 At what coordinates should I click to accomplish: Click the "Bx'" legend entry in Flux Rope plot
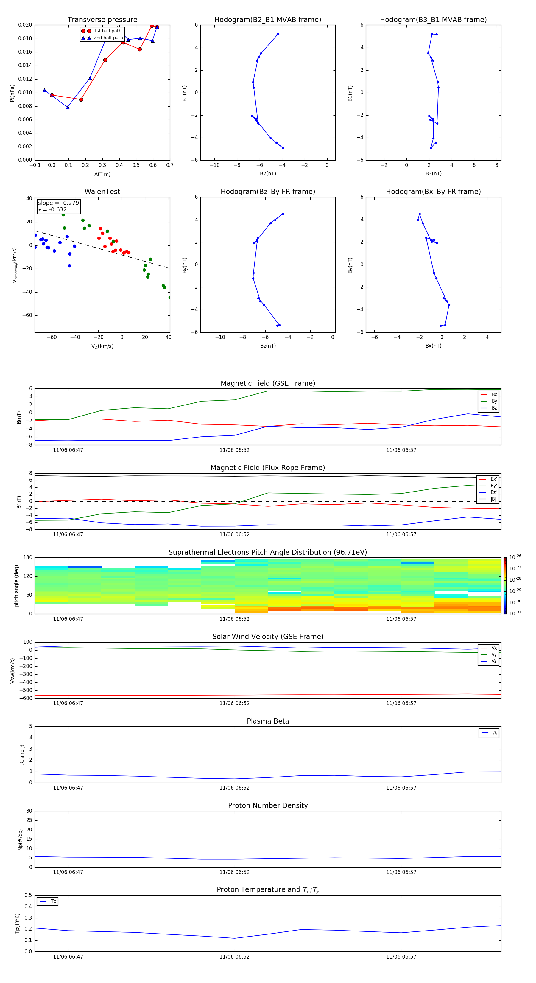click(488, 479)
